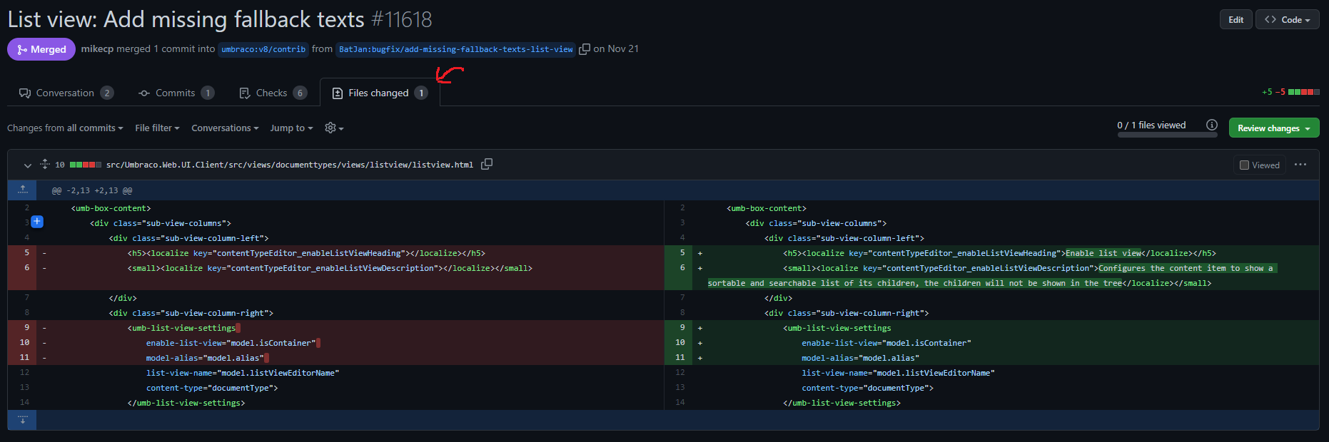Image resolution: width=1329 pixels, height=442 pixels.
Task: Copy the head branch name icon
Action: (x=585, y=49)
